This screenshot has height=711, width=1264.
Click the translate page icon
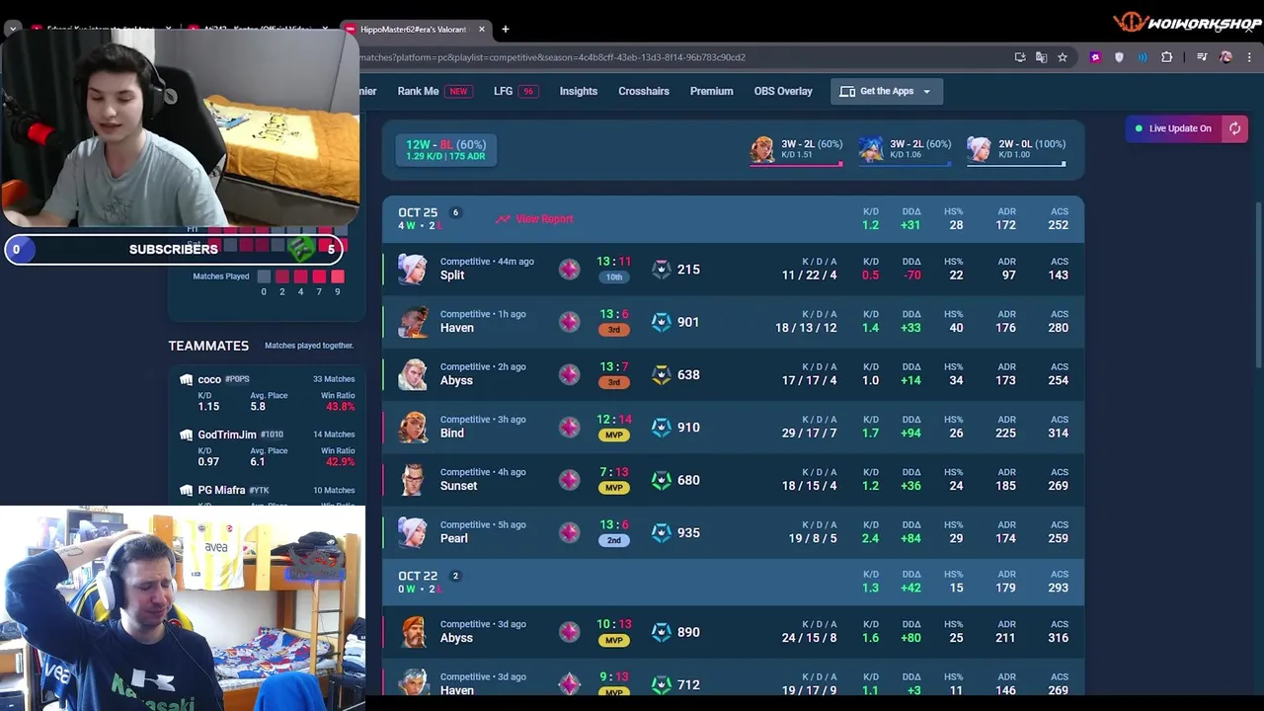pos(1041,57)
